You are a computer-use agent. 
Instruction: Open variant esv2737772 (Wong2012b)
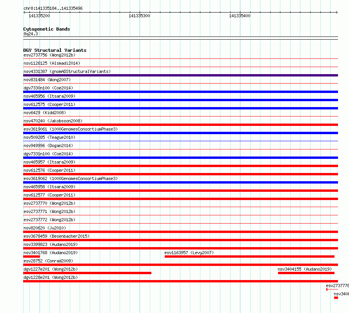click(x=49, y=220)
